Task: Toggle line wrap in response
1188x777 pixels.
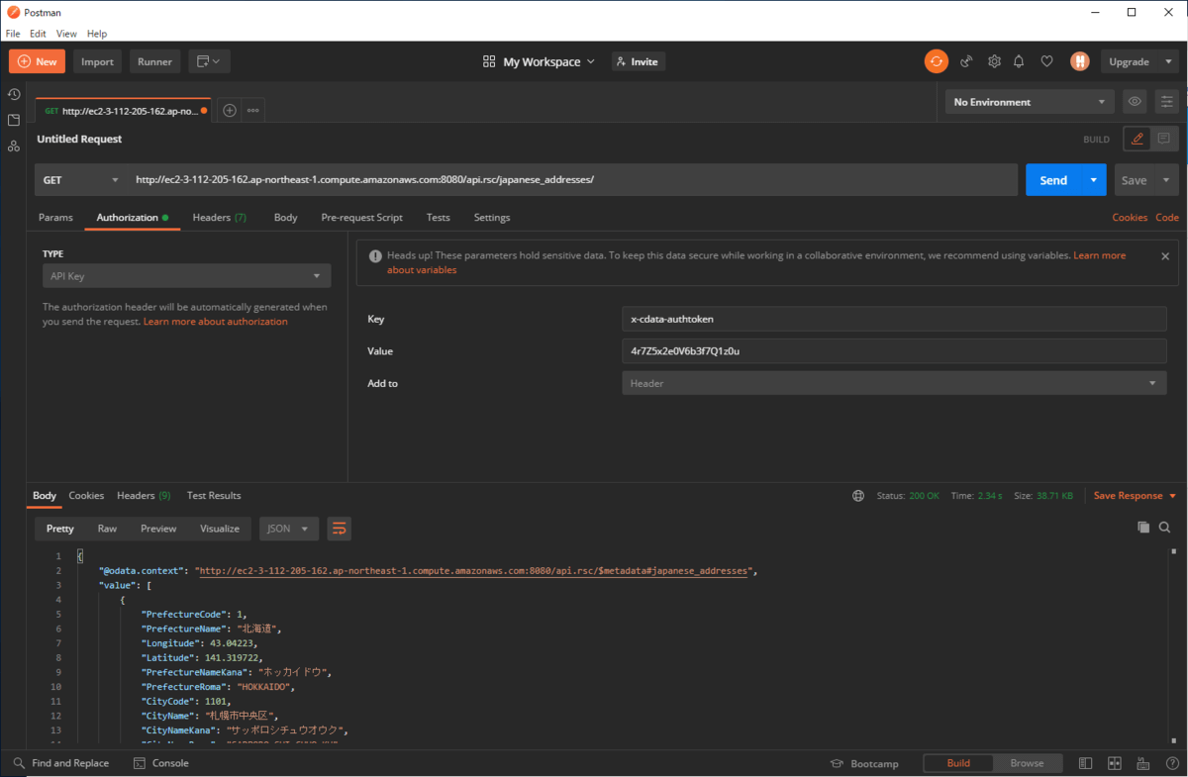Action: click(339, 529)
